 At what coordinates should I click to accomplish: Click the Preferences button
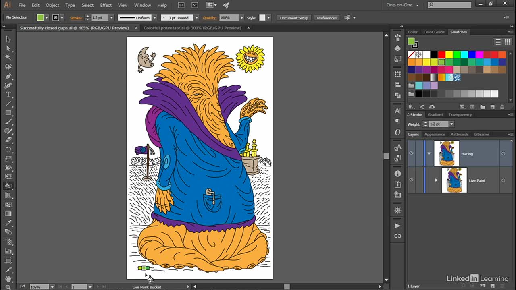pyautogui.click(x=327, y=18)
